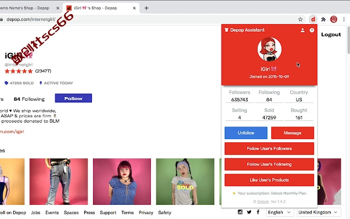Viewport: 350px width, 219px height.
Task: Click Follow User's Followers button
Action: 269,148
